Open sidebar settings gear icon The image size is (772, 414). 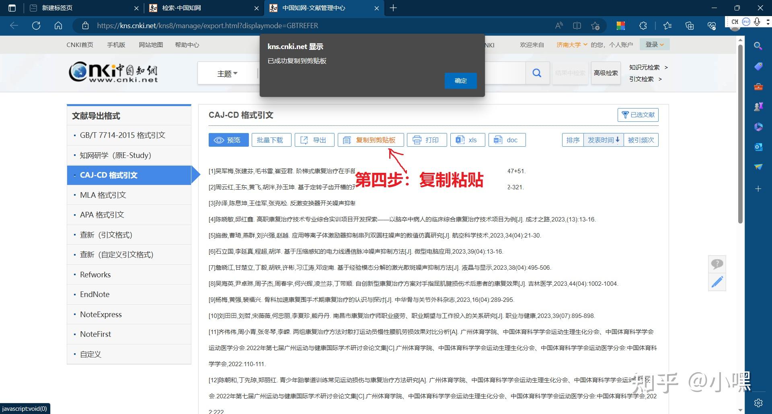(758, 403)
